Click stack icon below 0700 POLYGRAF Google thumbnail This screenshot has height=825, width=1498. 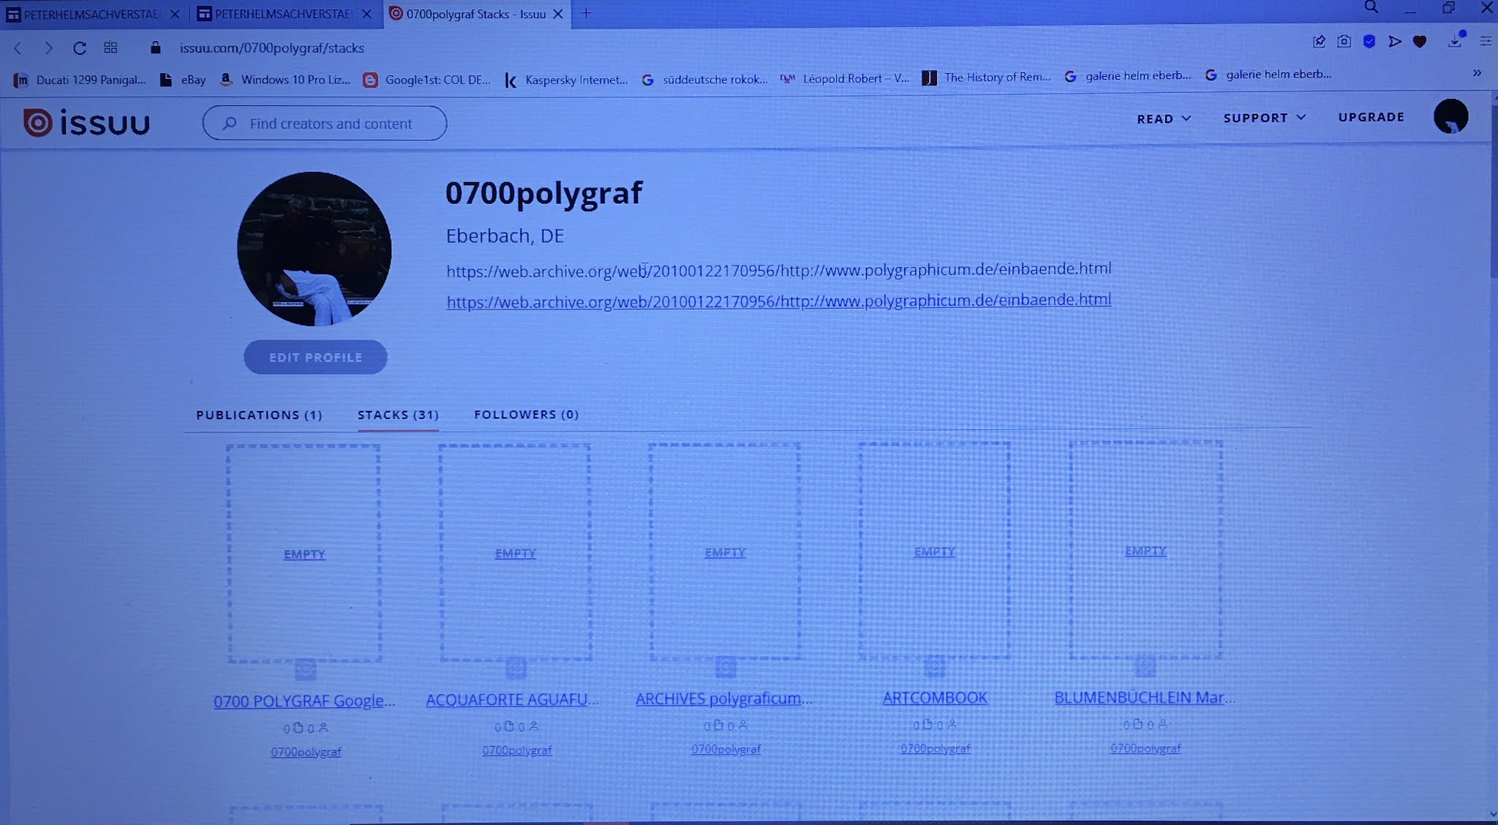pyautogui.click(x=305, y=669)
